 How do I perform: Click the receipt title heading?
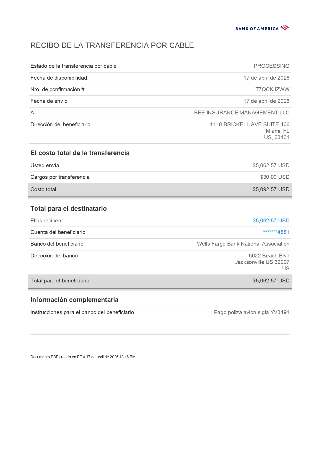pos(112,45)
